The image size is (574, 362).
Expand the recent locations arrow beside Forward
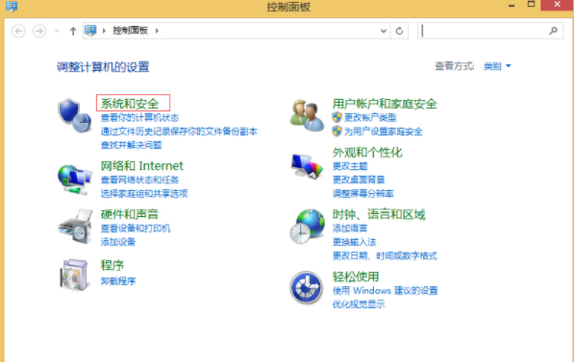pyautogui.click(x=57, y=31)
